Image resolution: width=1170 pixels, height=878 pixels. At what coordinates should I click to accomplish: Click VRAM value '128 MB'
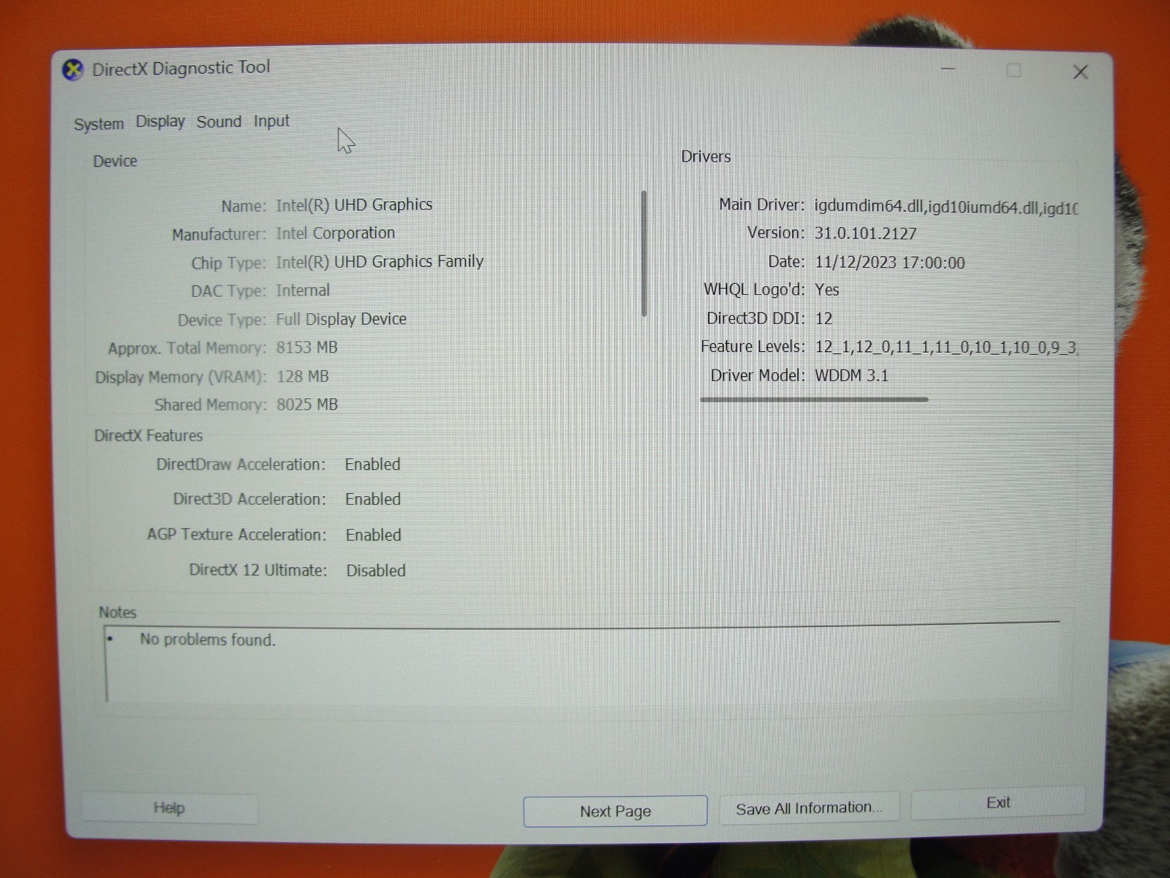(x=302, y=376)
